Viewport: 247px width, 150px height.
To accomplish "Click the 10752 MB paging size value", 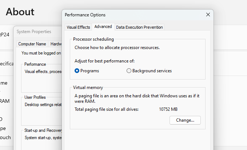I will (168, 109).
